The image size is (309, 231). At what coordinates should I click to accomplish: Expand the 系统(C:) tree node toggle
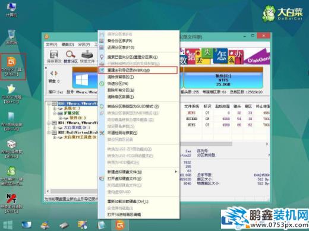tap(55, 109)
